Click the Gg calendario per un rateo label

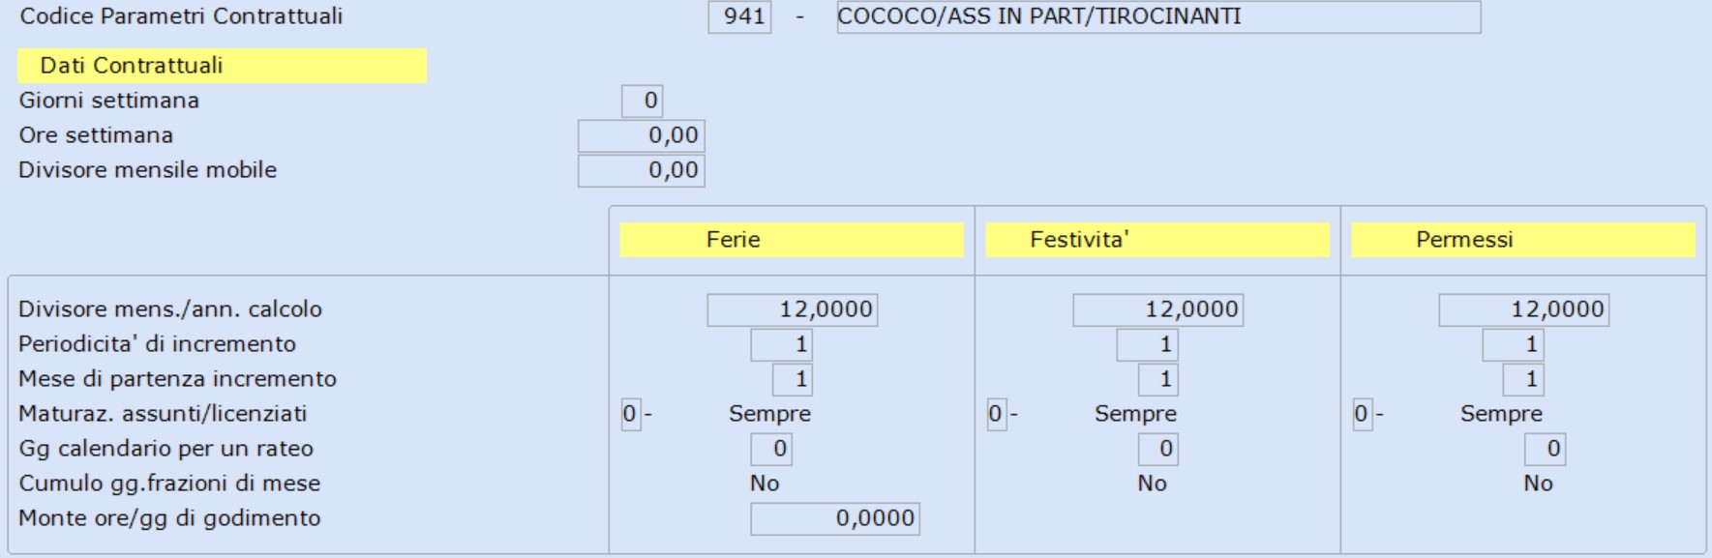pyautogui.click(x=166, y=449)
